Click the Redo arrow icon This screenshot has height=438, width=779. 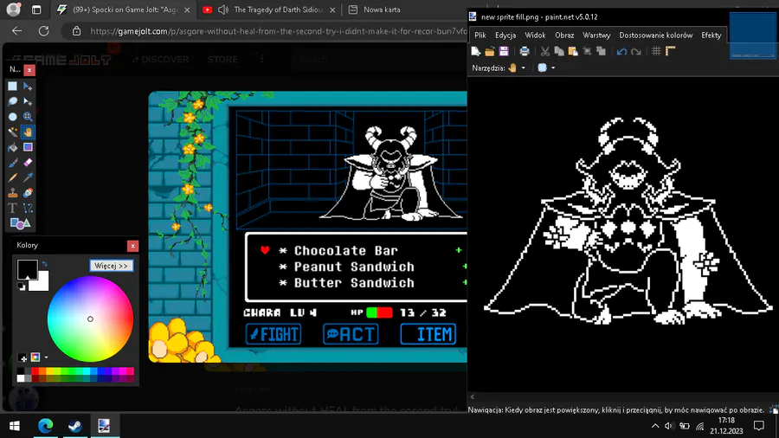click(x=636, y=51)
